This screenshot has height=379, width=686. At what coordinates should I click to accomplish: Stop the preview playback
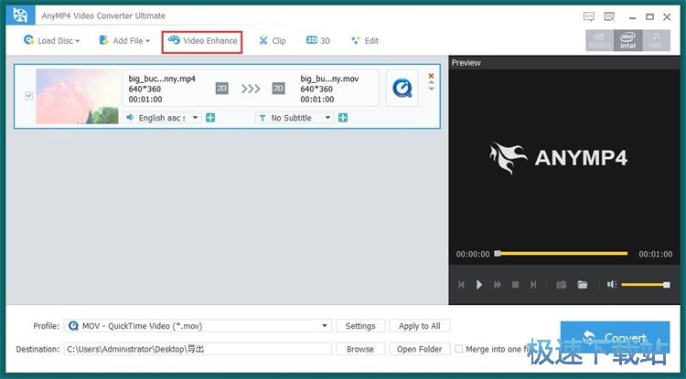[x=515, y=285]
